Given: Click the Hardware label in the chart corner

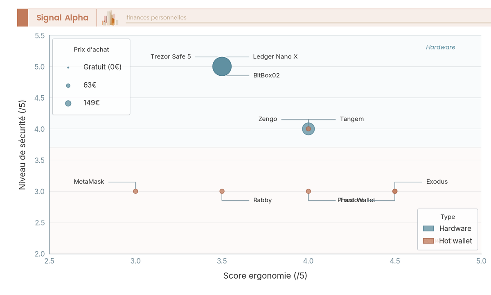Looking at the screenshot, I should click(x=441, y=47).
